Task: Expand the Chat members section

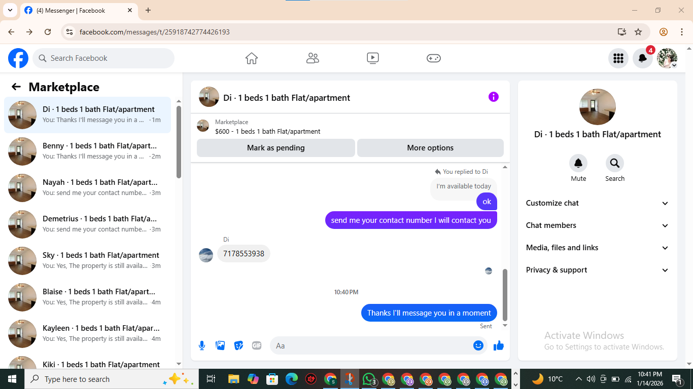Action: tap(597, 225)
